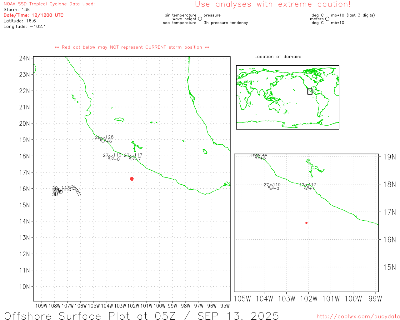400x320 pixels.
Task: Select station circle with pressure 117 on main map
Action: (x=132, y=157)
